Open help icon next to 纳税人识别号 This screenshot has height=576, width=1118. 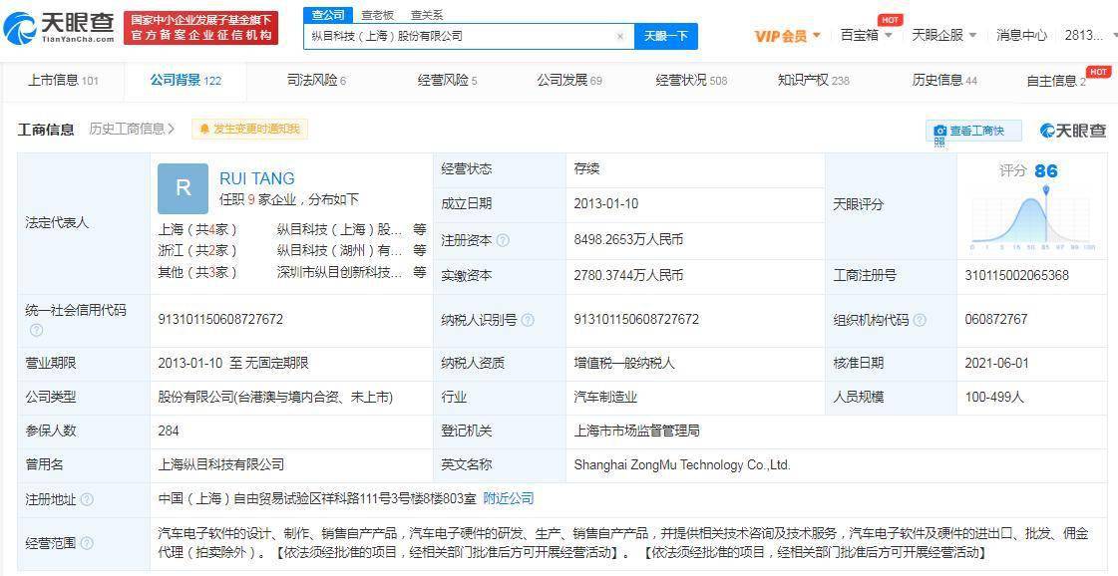[x=528, y=321]
